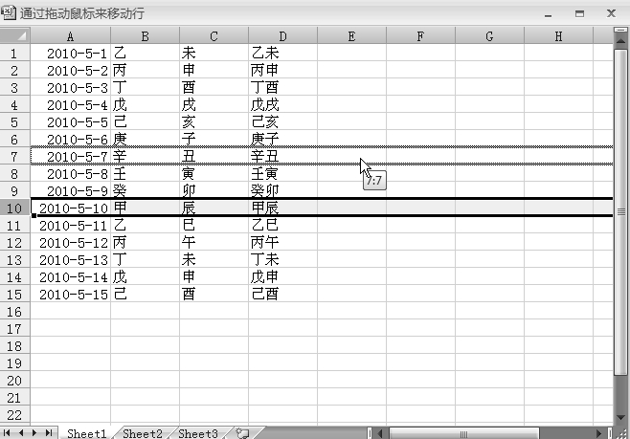The height and width of the screenshot is (439, 630).
Task: Select row 7 header
Action: [x=15, y=156]
